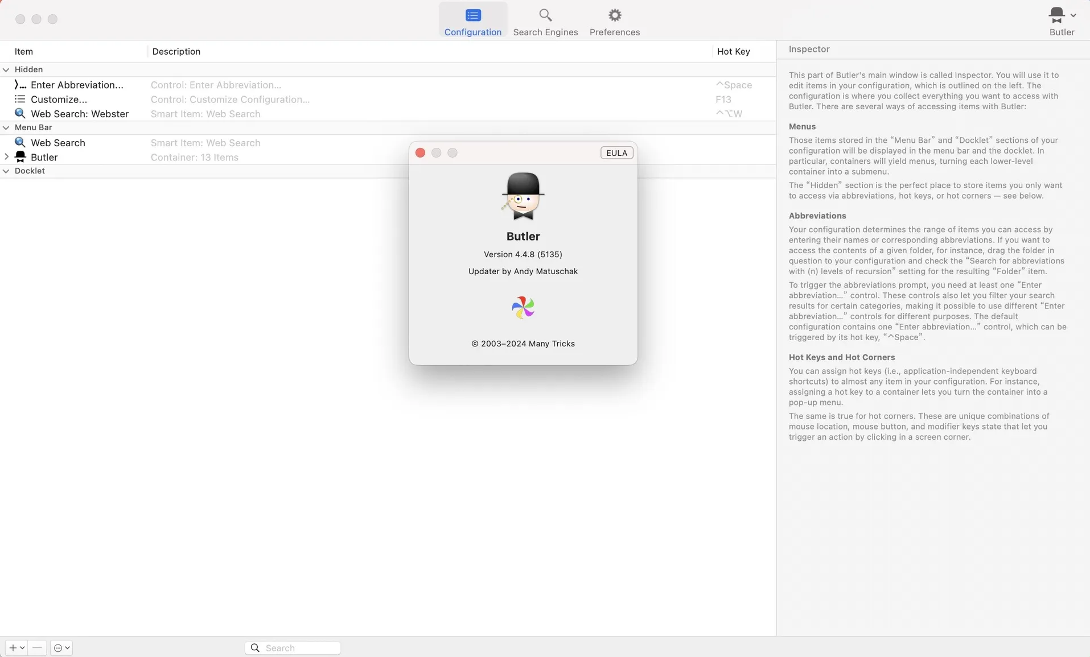Click the Control: Enter Abbreviation... description
The height and width of the screenshot is (657, 1090).
point(216,85)
